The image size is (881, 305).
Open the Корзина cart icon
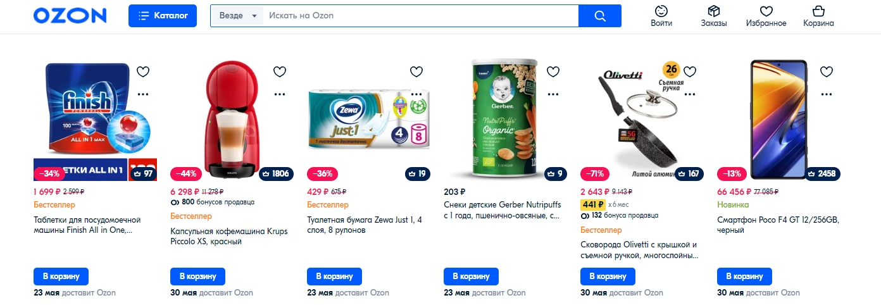[818, 16]
